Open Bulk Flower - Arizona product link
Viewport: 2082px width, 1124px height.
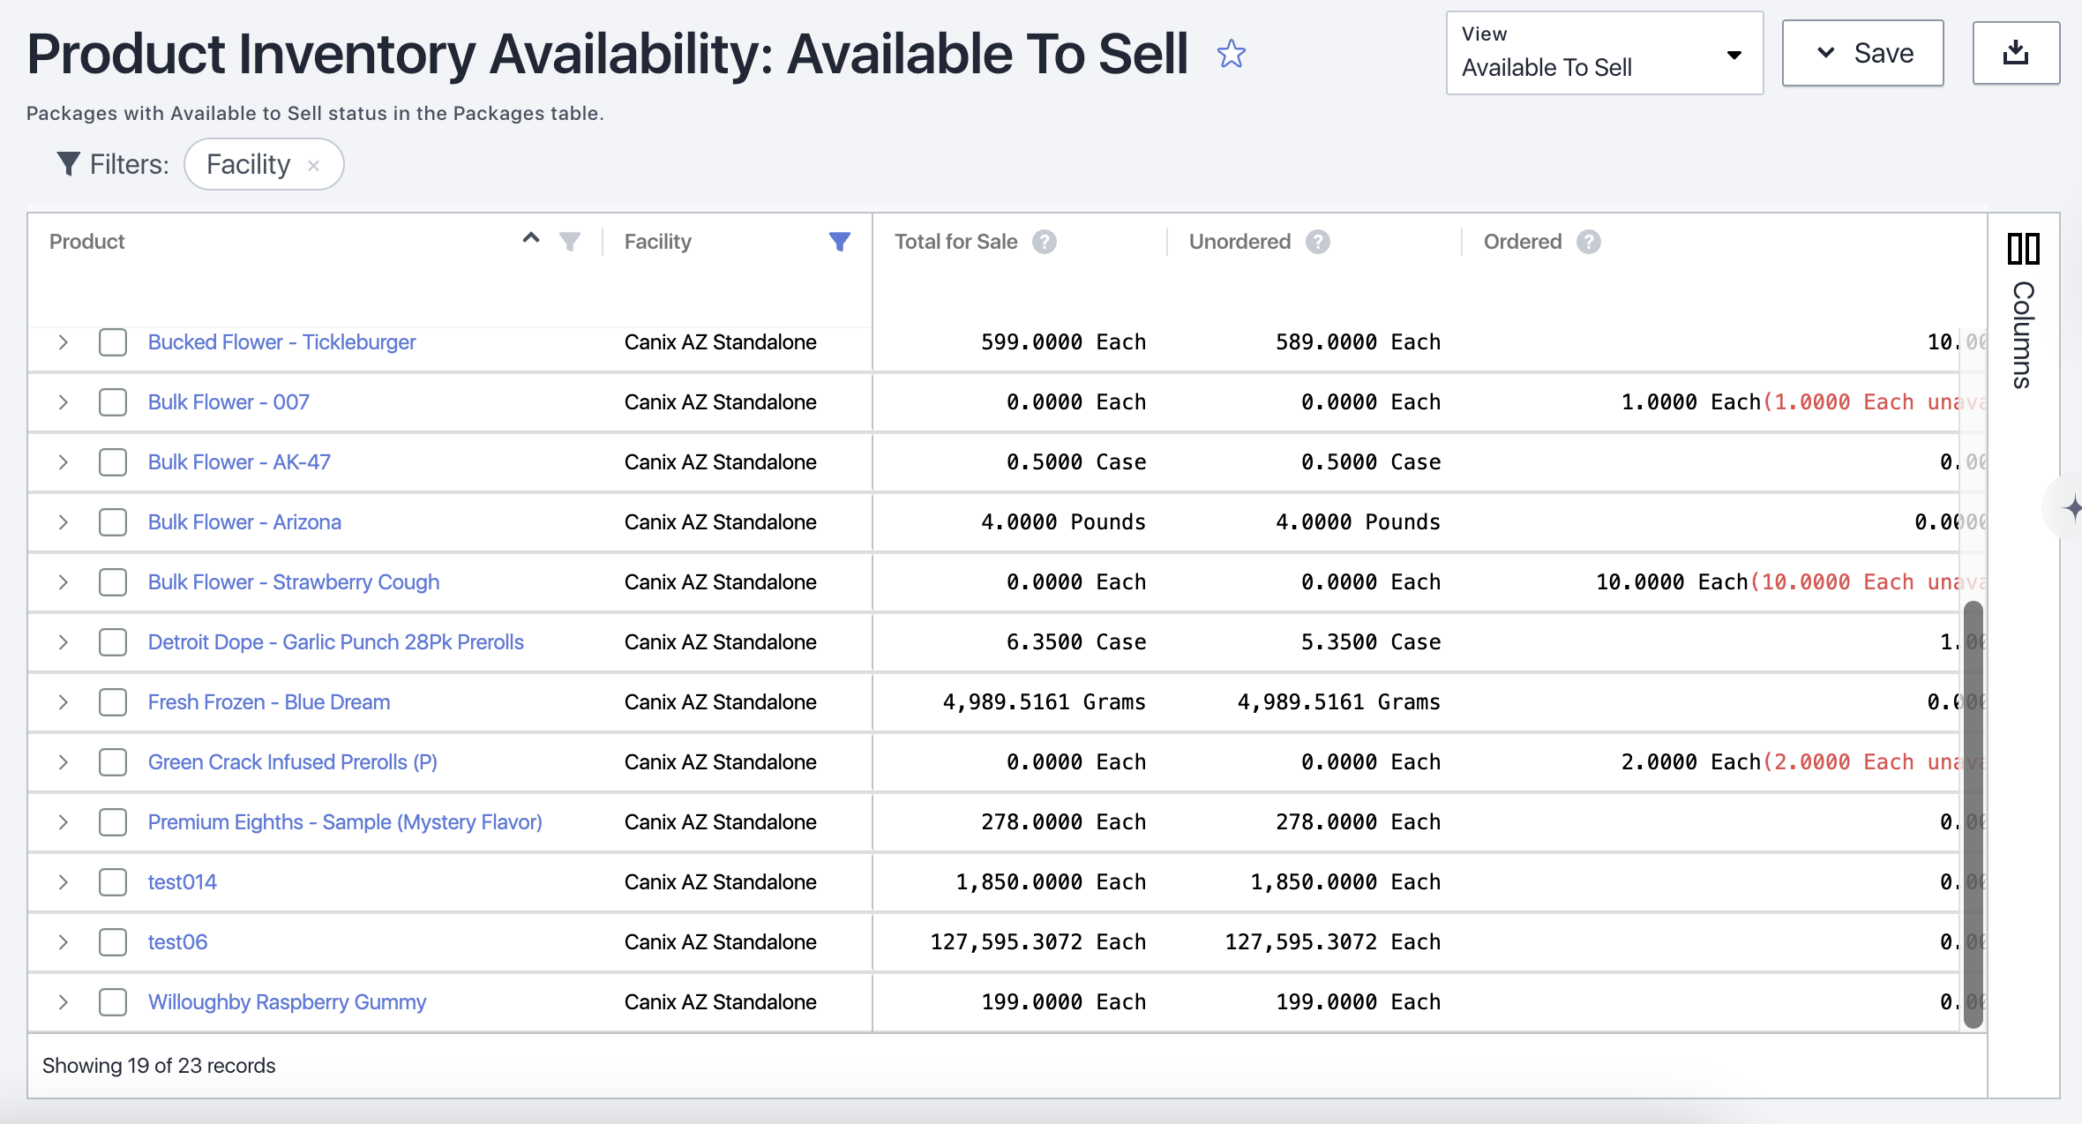tap(244, 522)
